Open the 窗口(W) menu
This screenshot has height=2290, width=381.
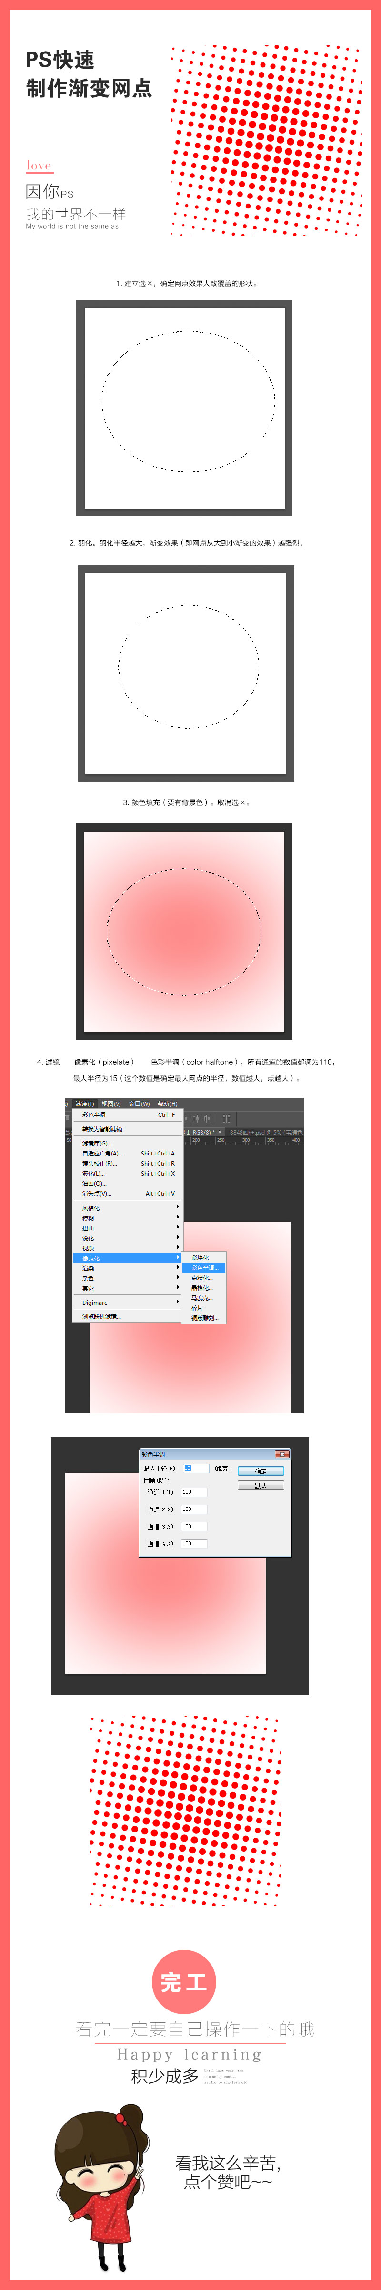140,1103
